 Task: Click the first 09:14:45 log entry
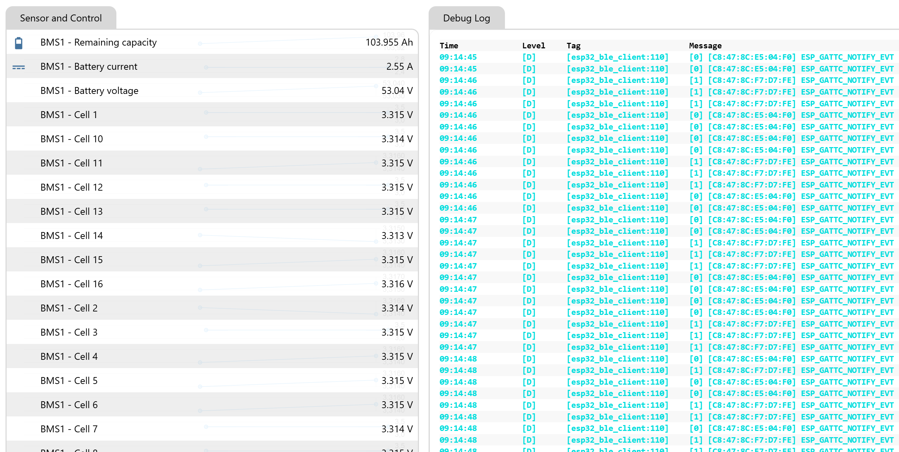point(458,57)
